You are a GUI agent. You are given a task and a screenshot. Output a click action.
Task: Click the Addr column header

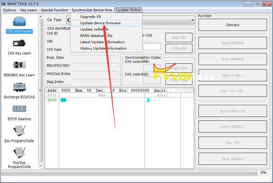[x=52, y=95]
